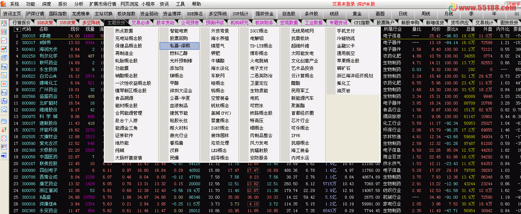Open the news list icon at top of left sidebar
The height and width of the screenshot is (214, 521).
(4, 23)
